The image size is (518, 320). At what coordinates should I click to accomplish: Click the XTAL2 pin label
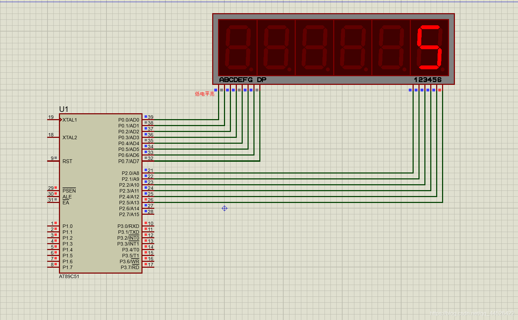point(70,137)
